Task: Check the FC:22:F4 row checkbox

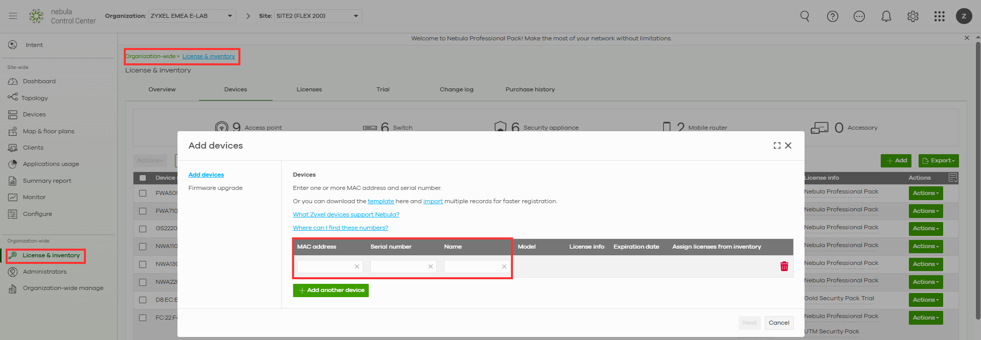Action: point(143,318)
